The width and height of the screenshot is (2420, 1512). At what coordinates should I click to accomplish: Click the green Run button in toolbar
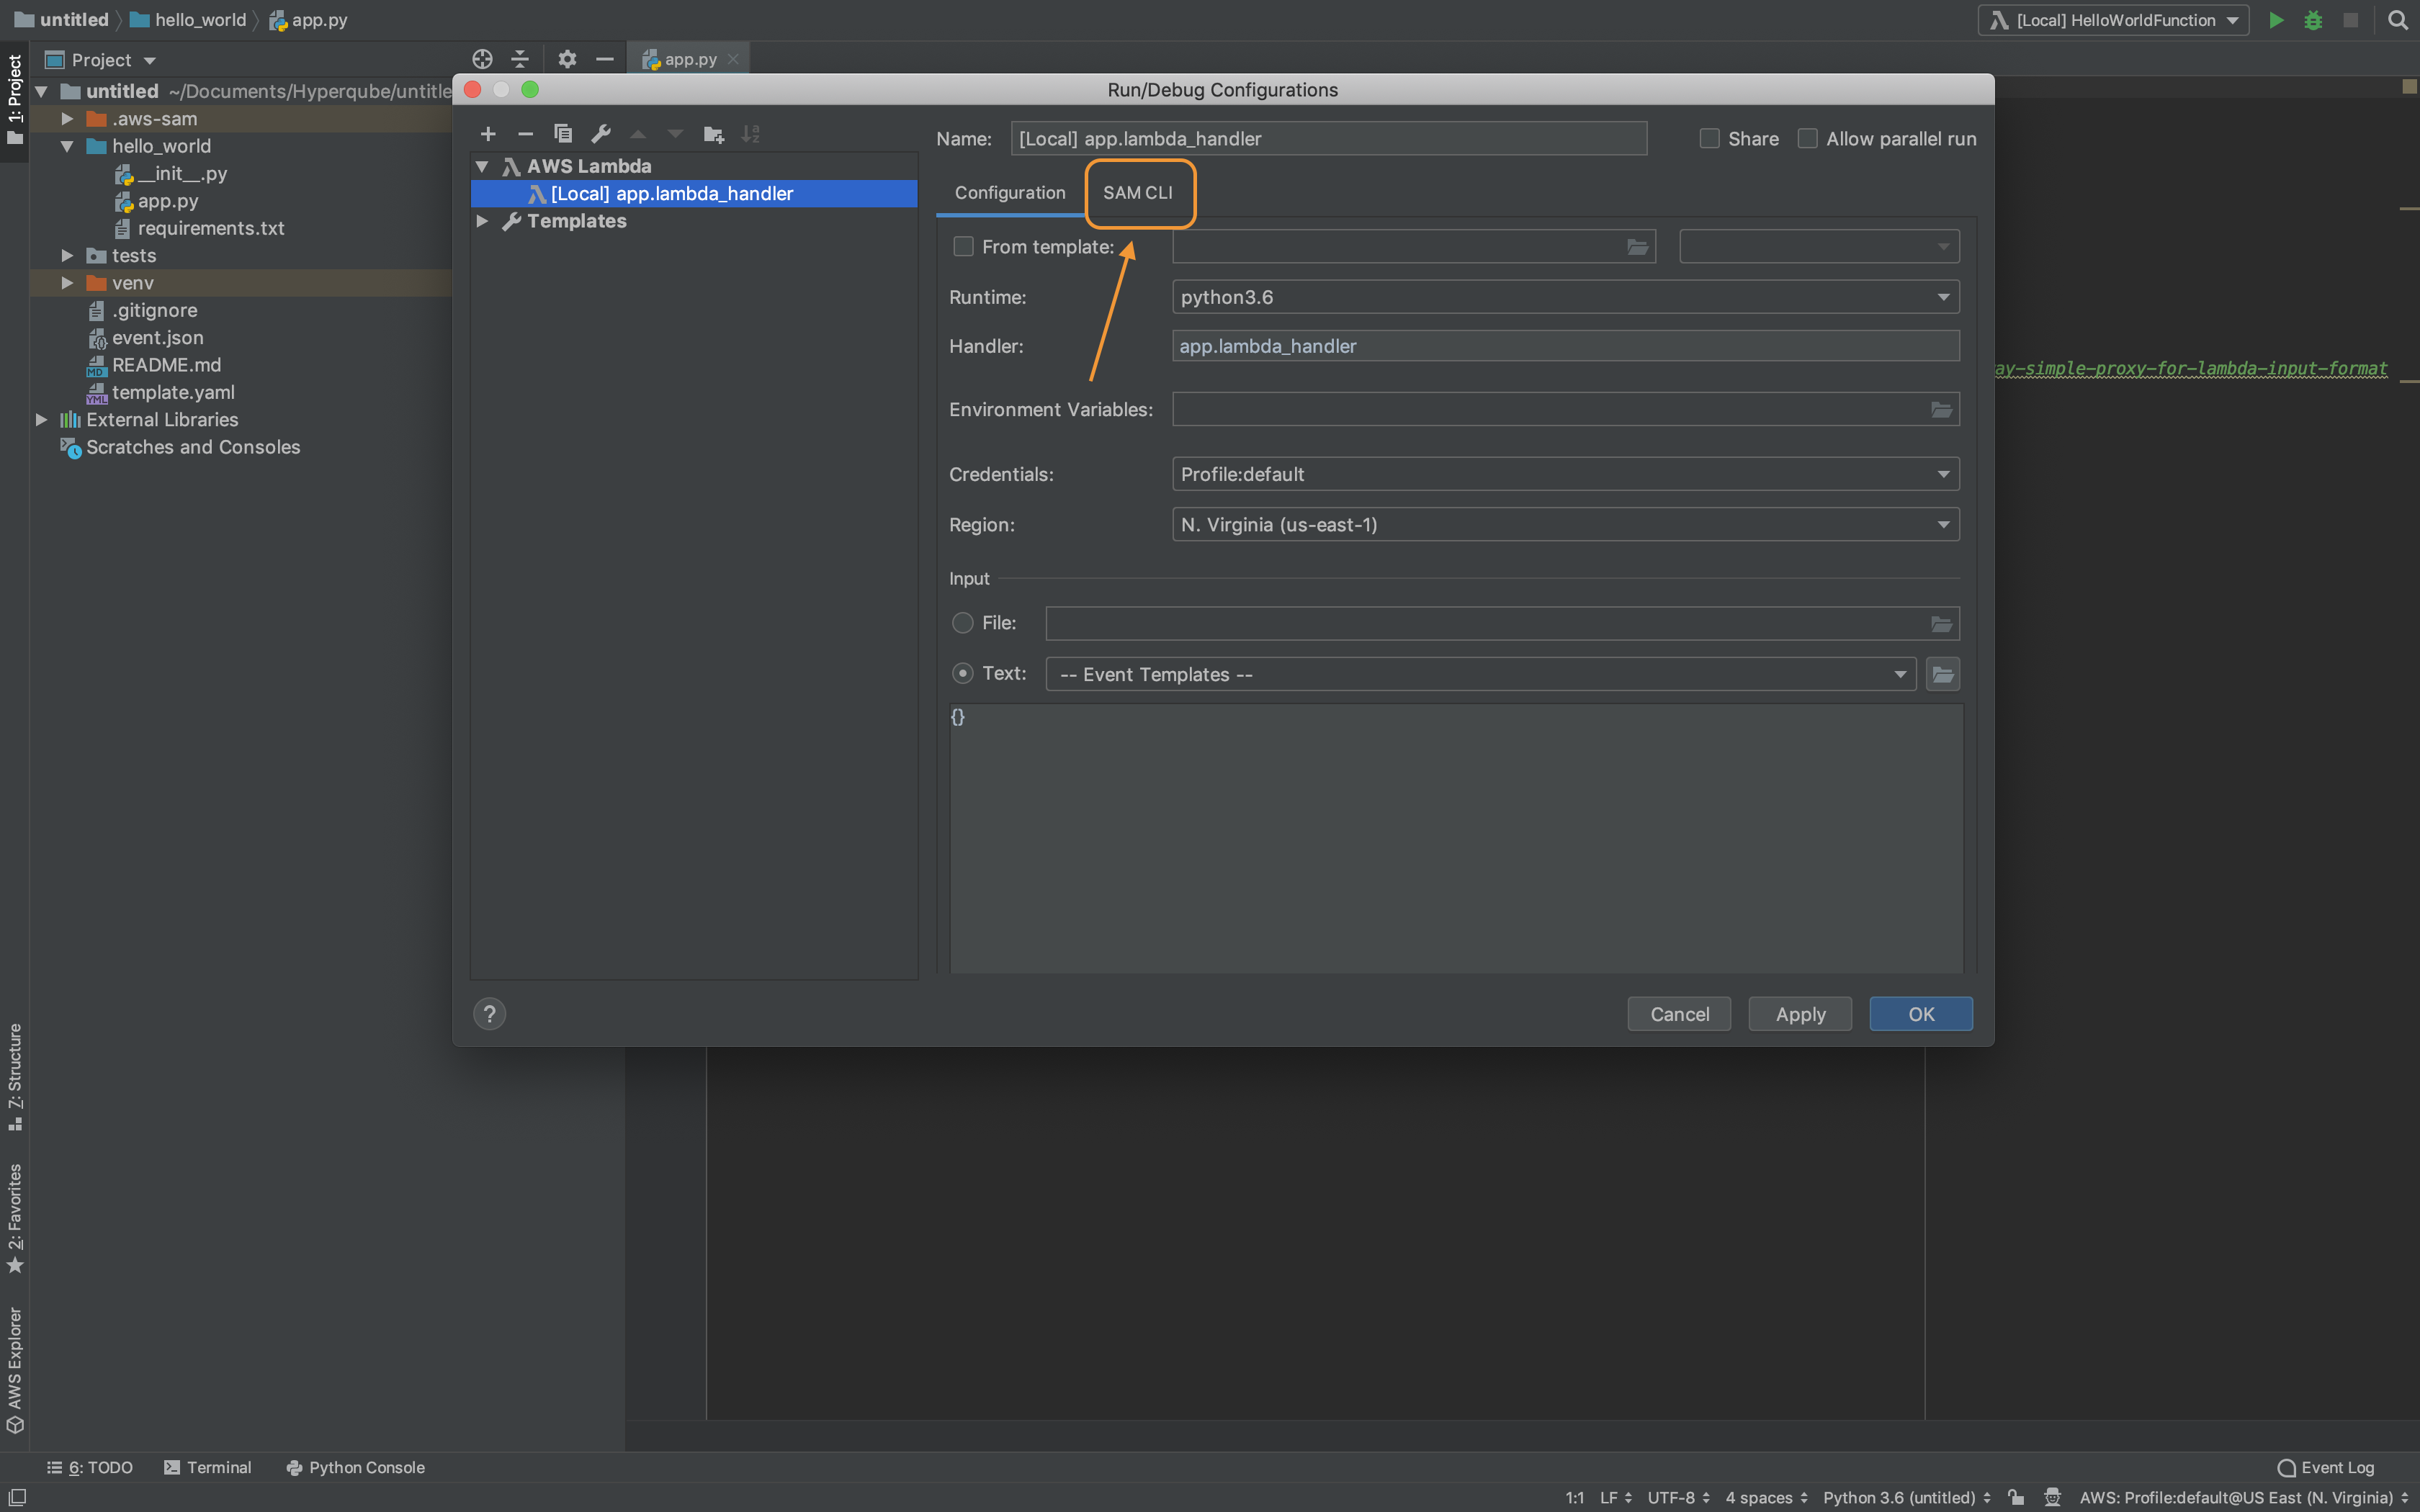tap(2275, 20)
